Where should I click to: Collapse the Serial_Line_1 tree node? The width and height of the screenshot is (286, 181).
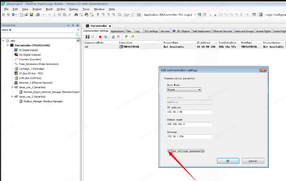tap(12, 87)
